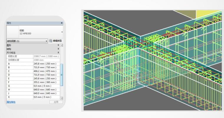Close the Properties panel with the X
Screen dimensions: 224x118
[x=62, y=23]
